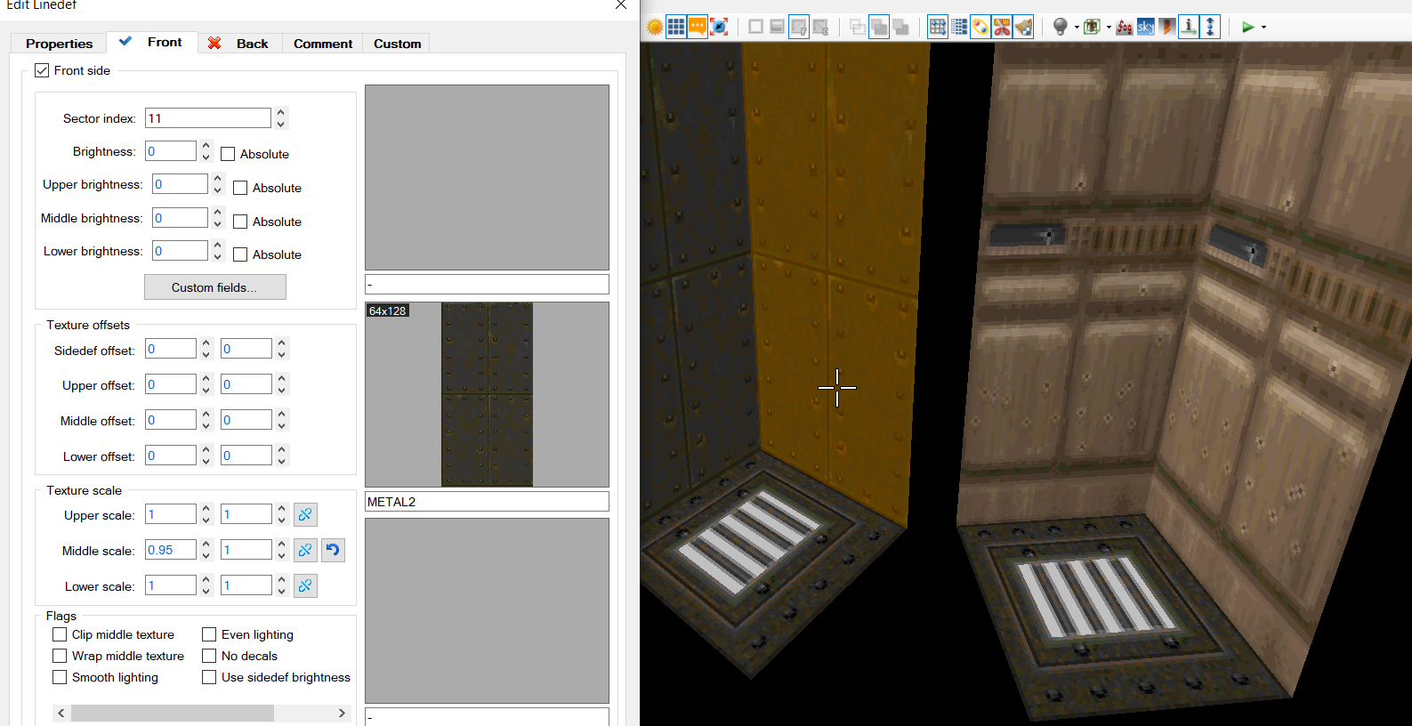Switch to the Comment tab

tap(323, 44)
